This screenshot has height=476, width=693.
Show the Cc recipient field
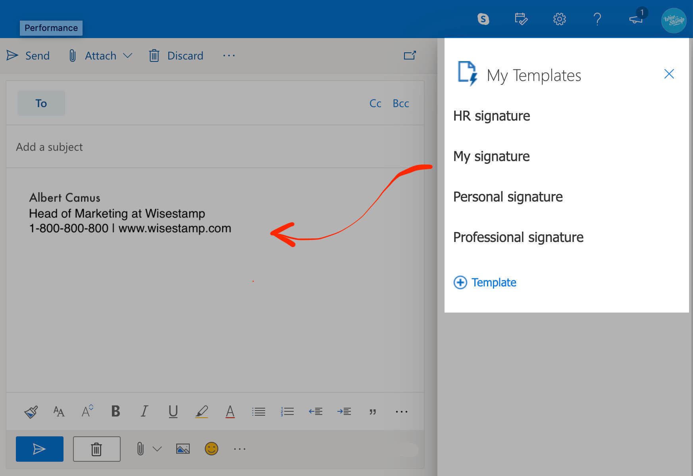coord(375,103)
